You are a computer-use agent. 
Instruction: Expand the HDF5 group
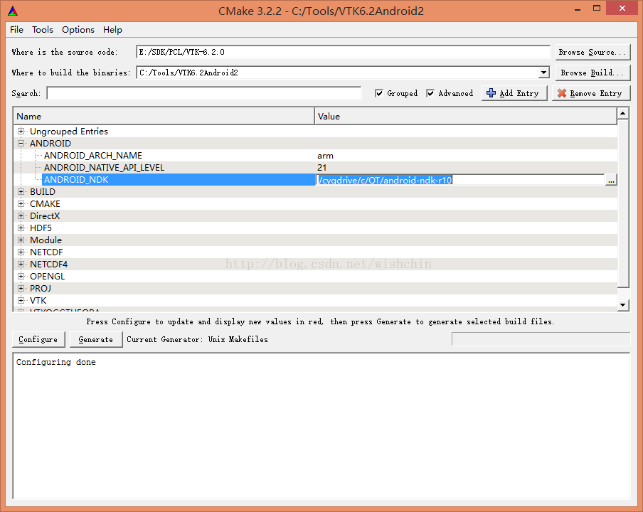tap(21, 228)
